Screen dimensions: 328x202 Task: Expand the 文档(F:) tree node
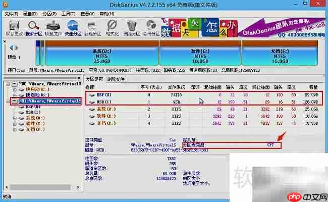(15, 130)
